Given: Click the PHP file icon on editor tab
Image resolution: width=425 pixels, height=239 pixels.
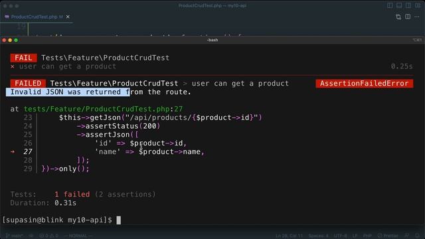Looking at the screenshot, I should click(x=7, y=17).
